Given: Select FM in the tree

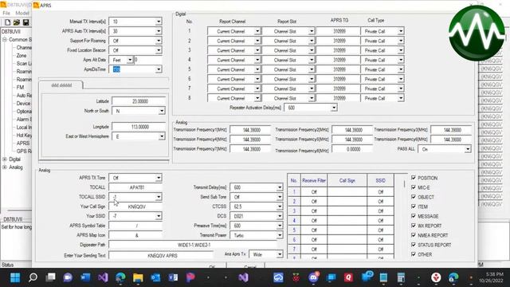Looking at the screenshot, I should pyautogui.click(x=20, y=87).
